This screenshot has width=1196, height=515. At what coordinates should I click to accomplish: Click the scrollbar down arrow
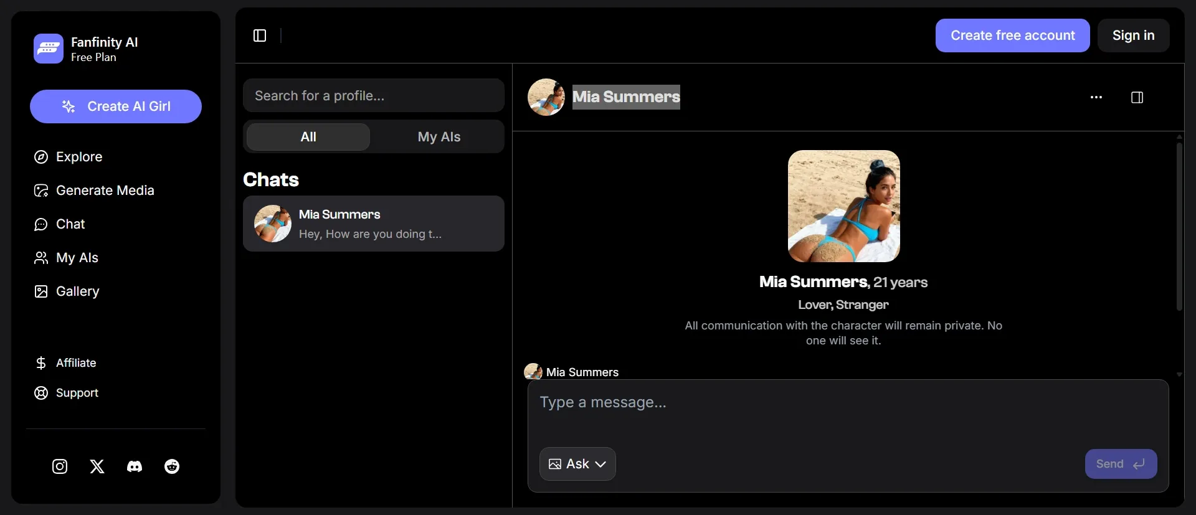tap(1179, 374)
